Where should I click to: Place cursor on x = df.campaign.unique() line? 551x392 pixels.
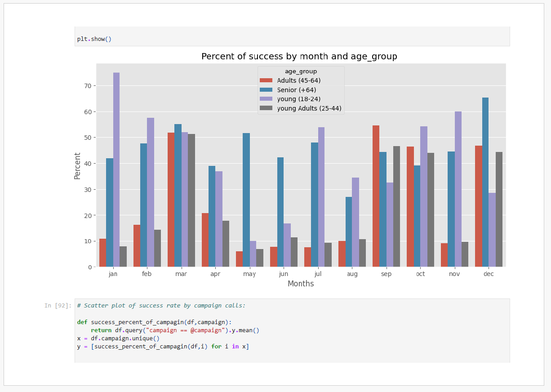(x=118, y=339)
